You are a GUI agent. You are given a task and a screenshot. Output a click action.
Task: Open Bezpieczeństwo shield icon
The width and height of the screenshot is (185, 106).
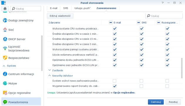coord(5,58)
